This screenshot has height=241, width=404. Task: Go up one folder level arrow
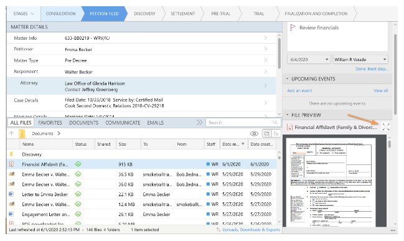[x=12, y=133]
